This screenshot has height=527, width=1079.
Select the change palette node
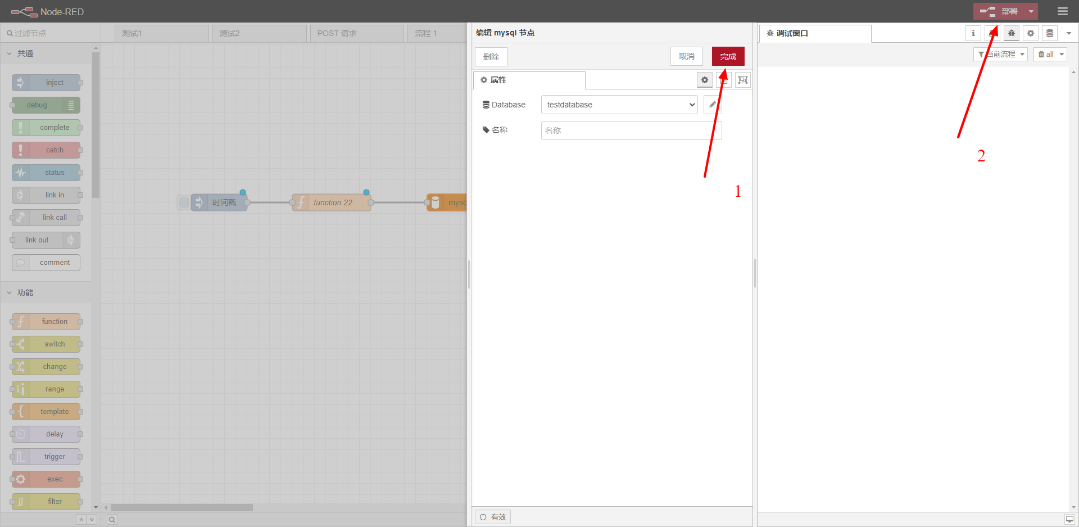tap(46, 367)
